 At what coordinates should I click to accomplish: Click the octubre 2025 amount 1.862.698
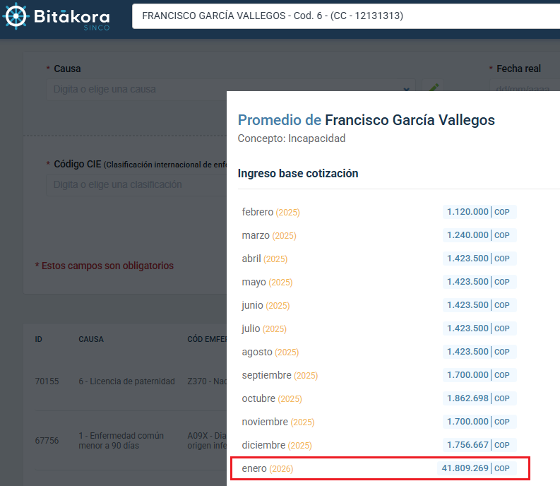coord(467,398)
